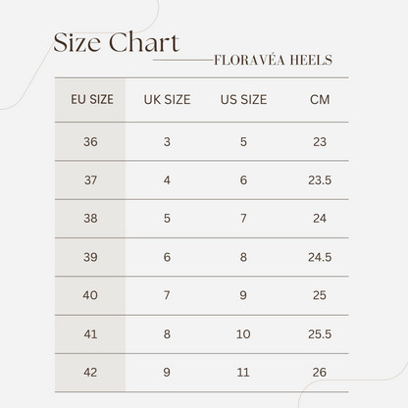The width and height of the screenshot is (408, 408).
Task: Select EU size 37 cell
Action: point(90,180)
